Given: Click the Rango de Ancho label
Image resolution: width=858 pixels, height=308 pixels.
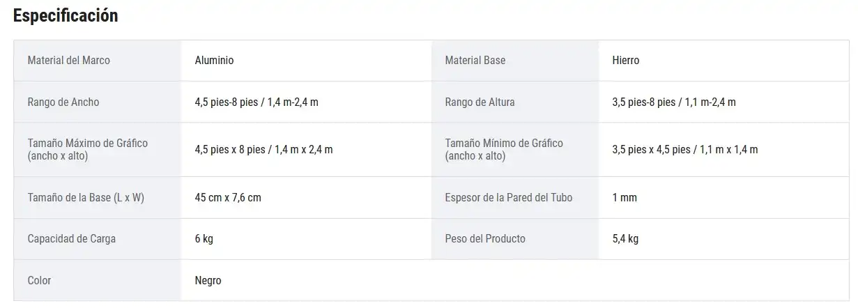Looking at the screenshot, I should coord(63,102).
